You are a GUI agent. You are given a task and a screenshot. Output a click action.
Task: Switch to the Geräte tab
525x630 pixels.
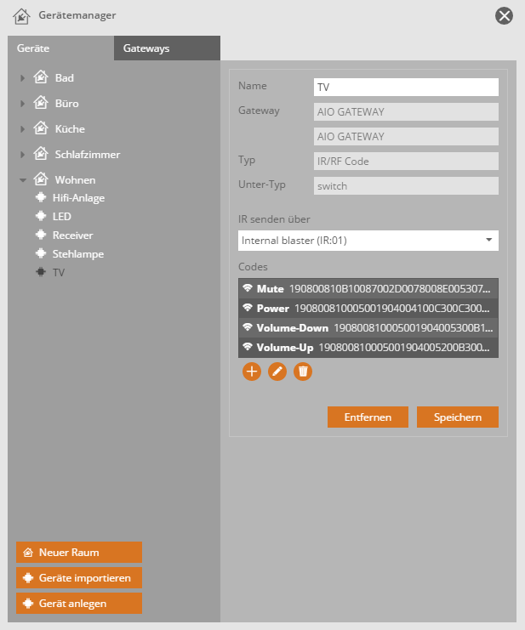pos(33,48)
